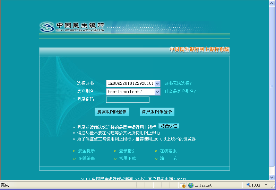Image resolution: width=276 pixels, height=190 pixels.
Task: Open the certificate selection dropdown arrow
Action: pos(157,83)
